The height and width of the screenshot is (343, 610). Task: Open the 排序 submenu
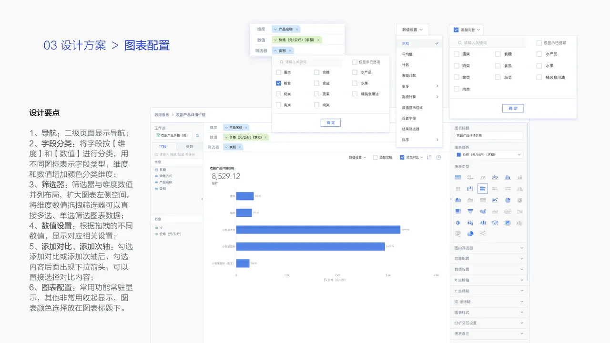(x=419, y=140)
